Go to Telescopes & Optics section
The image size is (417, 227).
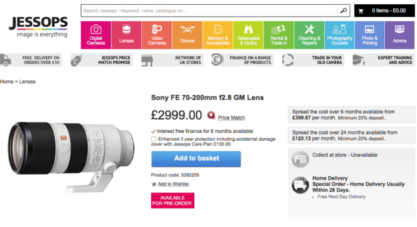[248, 35]
